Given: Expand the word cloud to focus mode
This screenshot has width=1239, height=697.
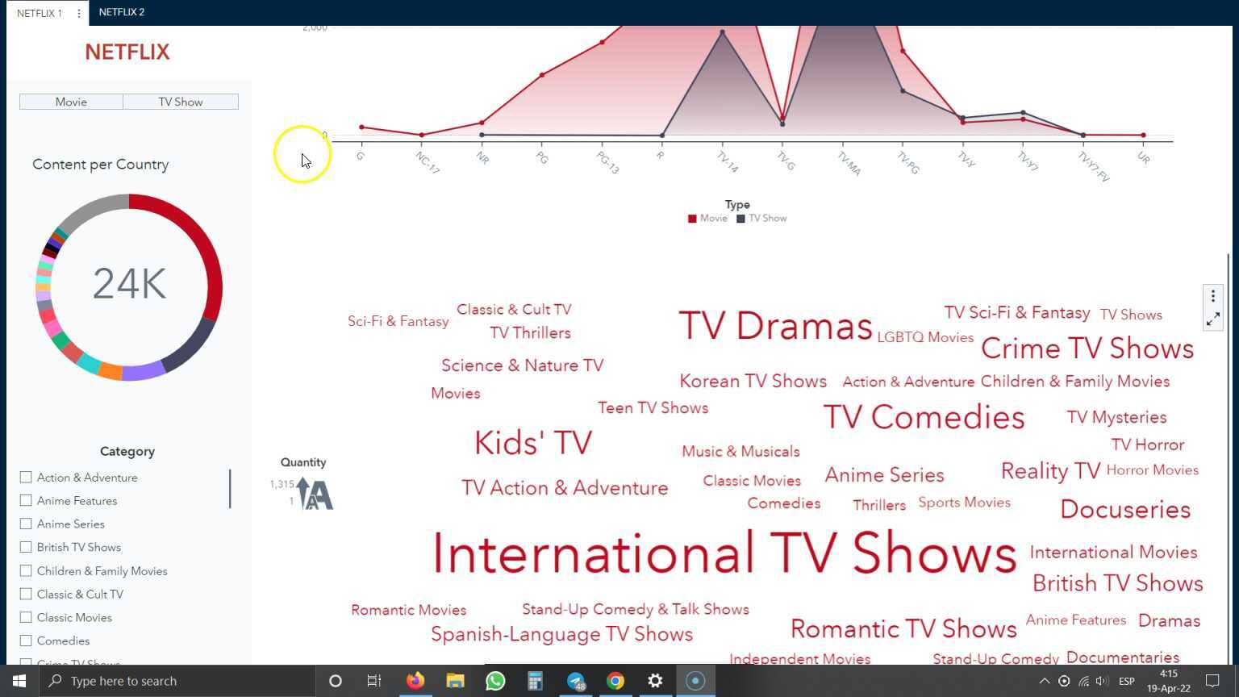Looking at the screenshot, I should coord(1212,319).
